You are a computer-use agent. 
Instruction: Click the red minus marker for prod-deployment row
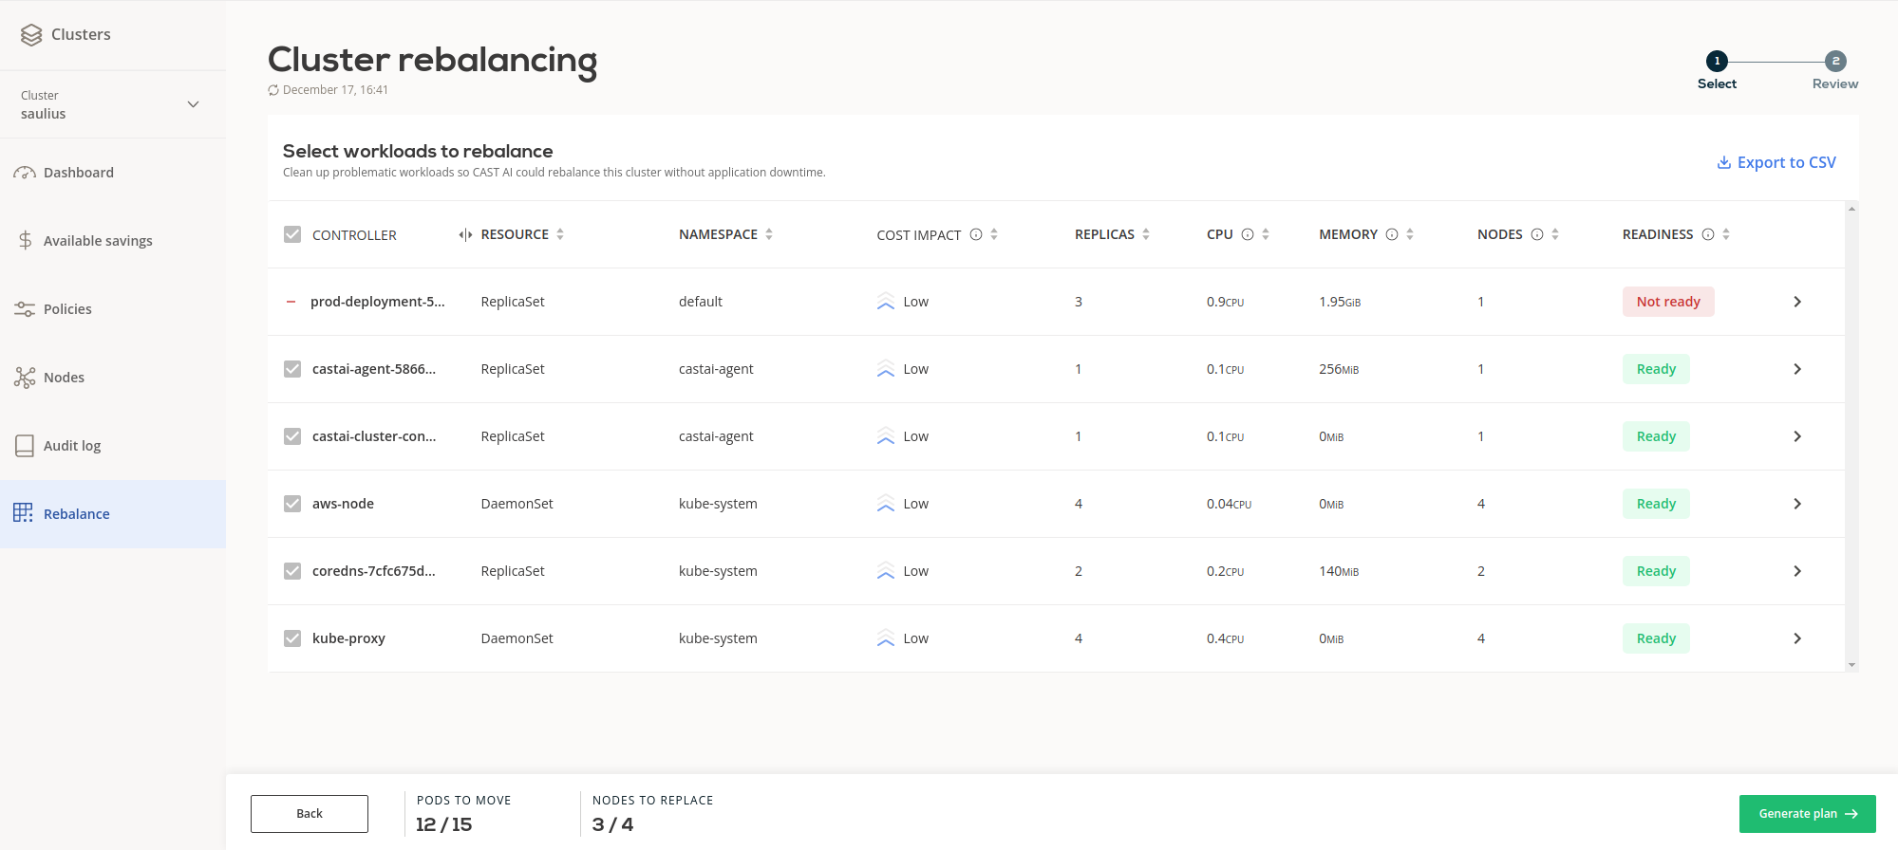pos(291,302)
